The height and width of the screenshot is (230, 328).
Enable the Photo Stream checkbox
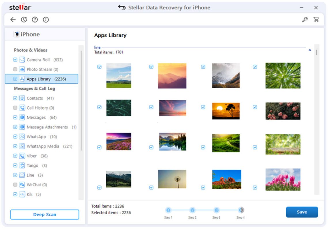(15, 69)
